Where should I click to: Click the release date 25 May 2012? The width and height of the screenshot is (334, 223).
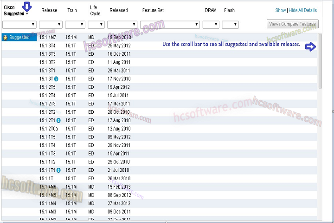(x=119, y=46)
